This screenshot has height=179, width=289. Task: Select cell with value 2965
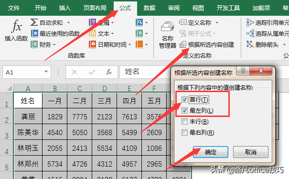click(x=154, y=164)
